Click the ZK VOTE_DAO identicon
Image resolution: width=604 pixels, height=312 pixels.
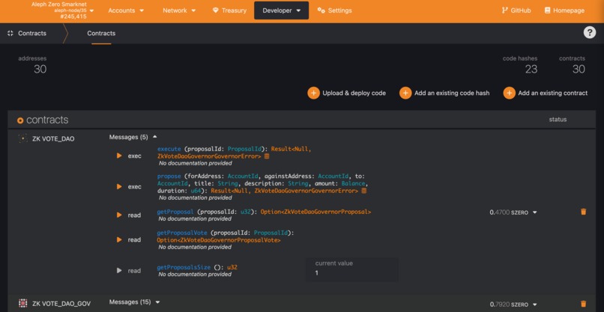tap(22, 138)
